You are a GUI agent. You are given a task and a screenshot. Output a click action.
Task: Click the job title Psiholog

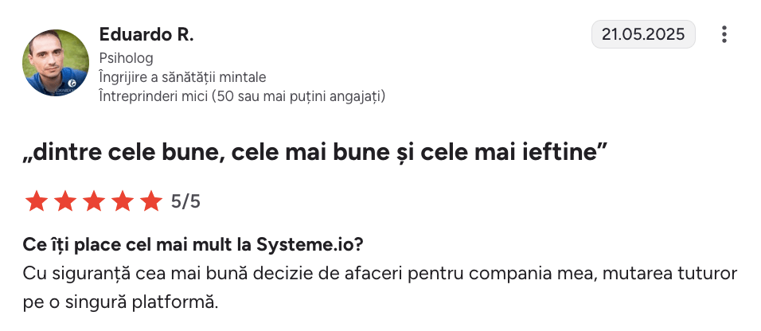[126, 58]
